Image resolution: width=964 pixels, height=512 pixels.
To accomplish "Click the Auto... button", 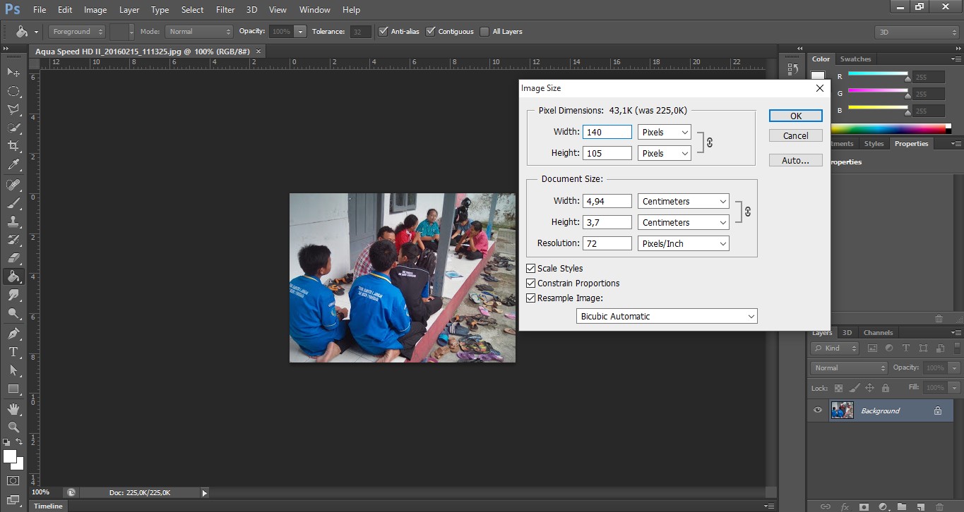I will [x=796, y=160].
